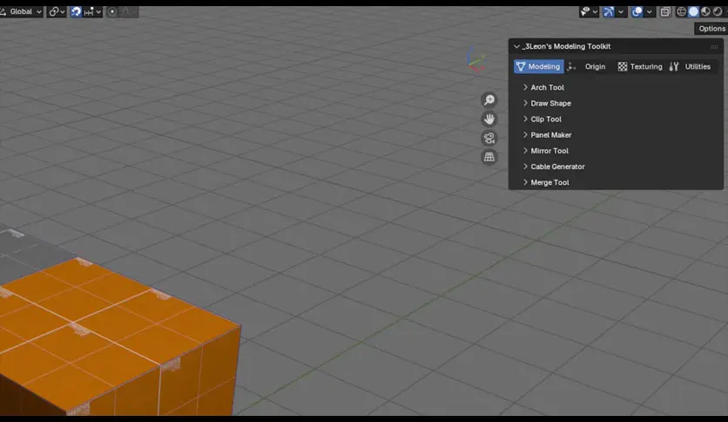Click the toolkit panel drag handle dots

[714, 46]
